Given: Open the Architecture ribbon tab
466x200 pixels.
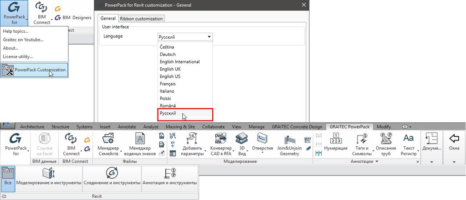Looking at the screenshot, I should 32,127.
